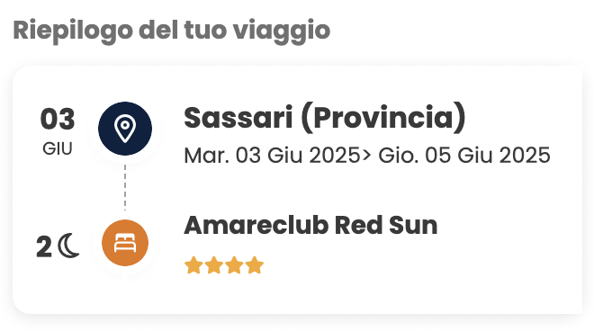Select the check-in date Mar. 03 Giu 2025

coord(272,156)
